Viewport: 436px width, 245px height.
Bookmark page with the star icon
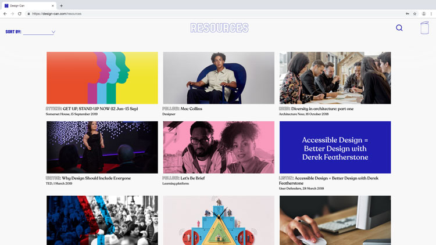(x=414, y=13)
